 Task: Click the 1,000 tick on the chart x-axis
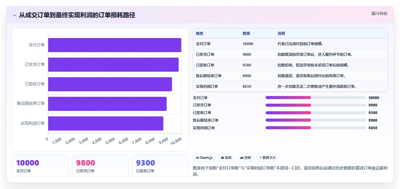pos(57,140)
